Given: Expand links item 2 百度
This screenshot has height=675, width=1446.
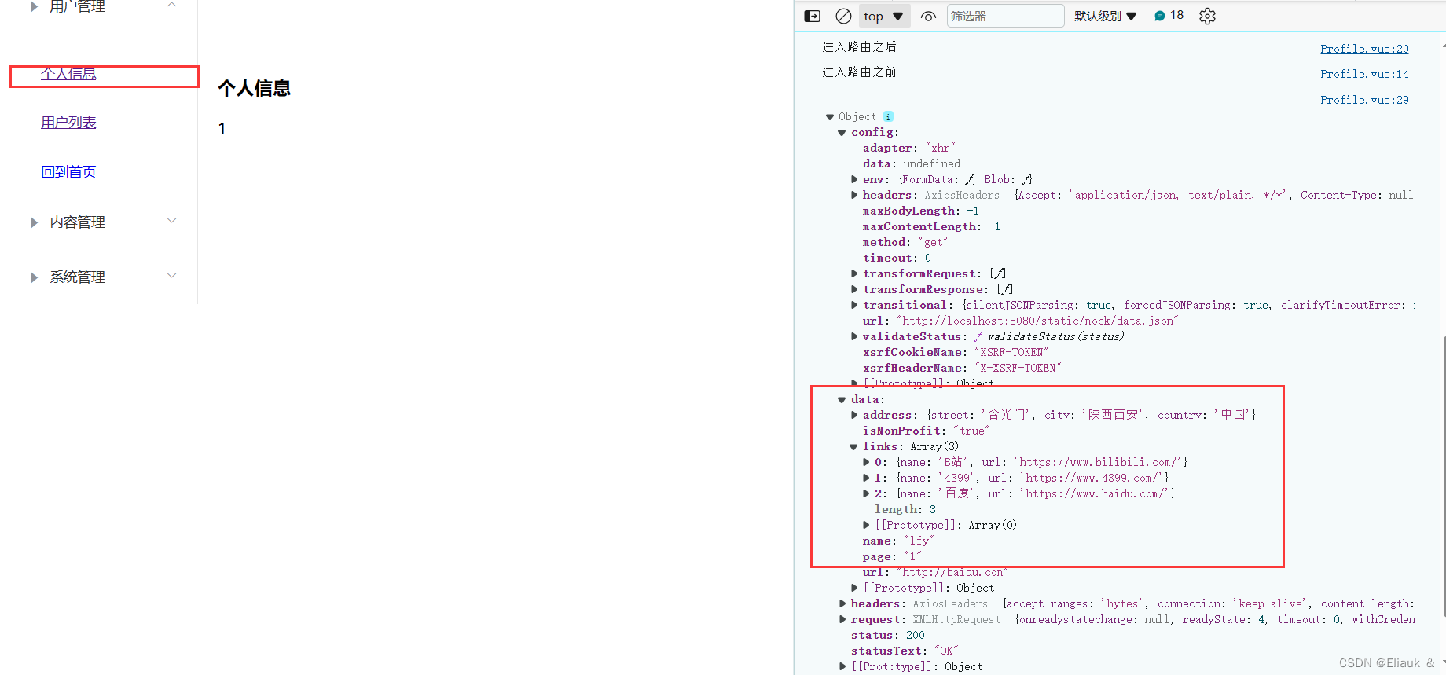Looking at the screenshot, I should (866, 493).
